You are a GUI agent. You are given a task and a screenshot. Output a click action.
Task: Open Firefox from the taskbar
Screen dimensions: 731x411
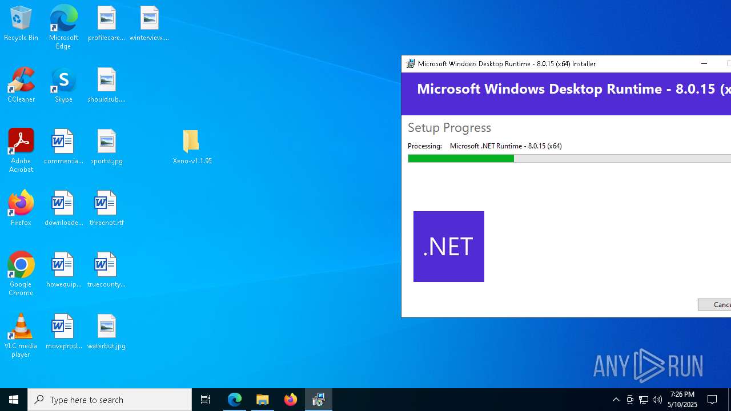[x=291, y=400]
